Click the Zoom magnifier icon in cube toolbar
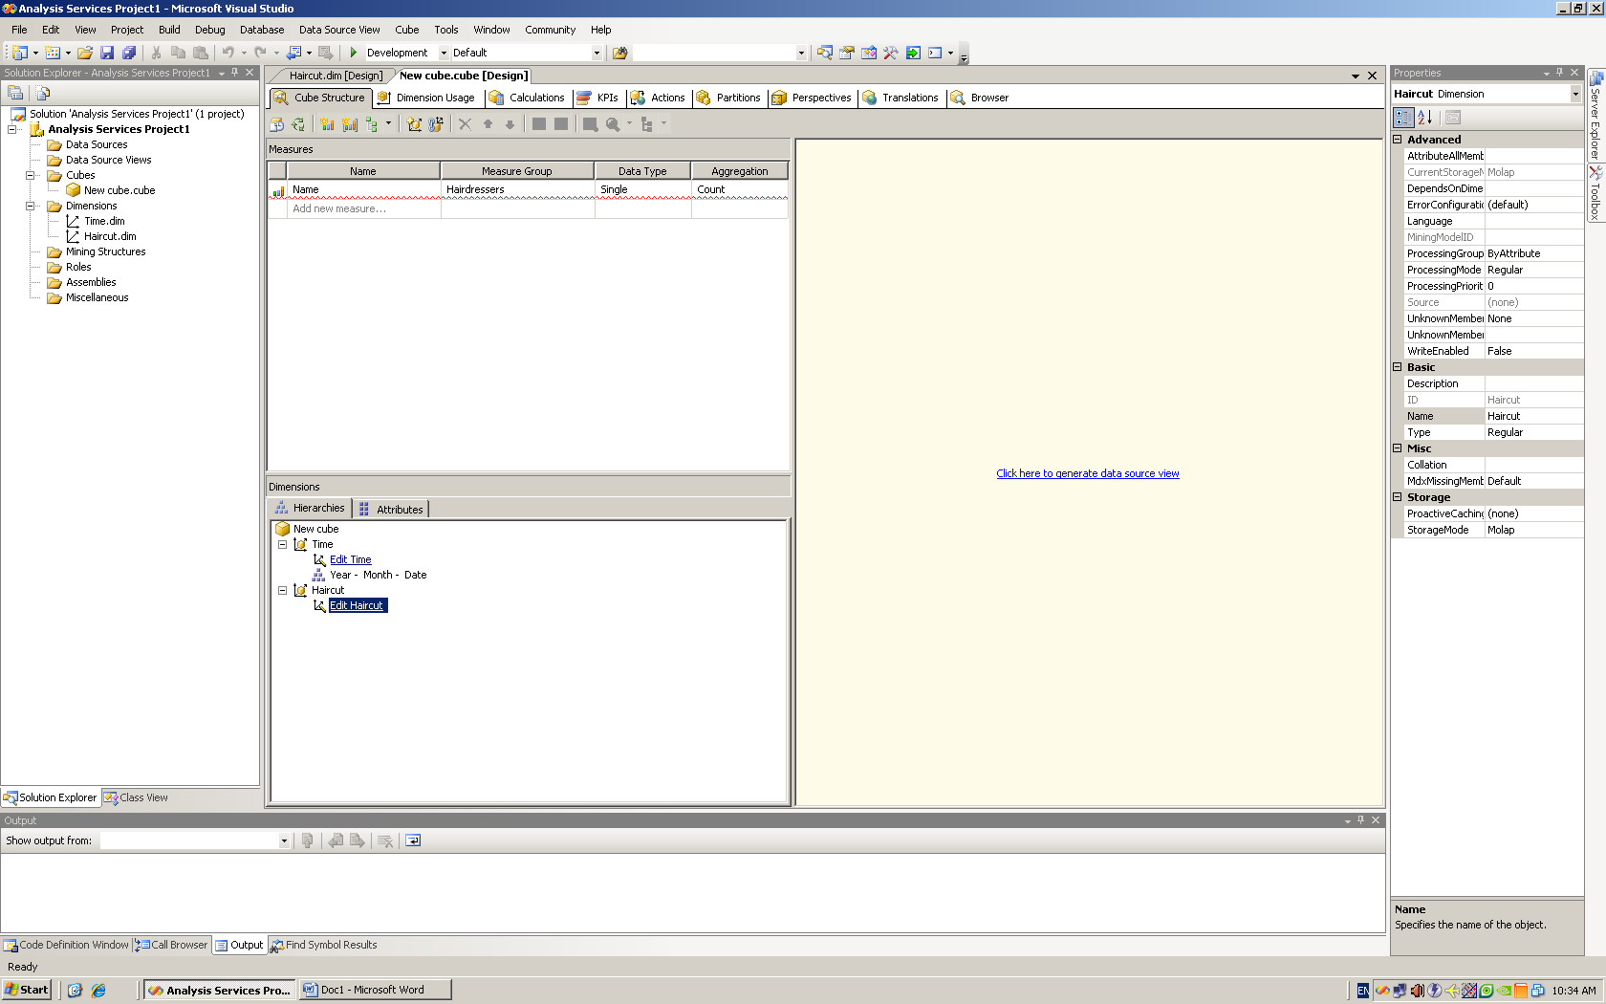The height and width of the screenshot is (1004, 1606). 613,124
